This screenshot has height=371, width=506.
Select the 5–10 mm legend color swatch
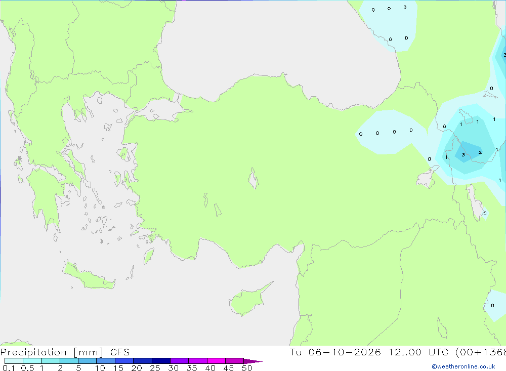pos(88,361)
